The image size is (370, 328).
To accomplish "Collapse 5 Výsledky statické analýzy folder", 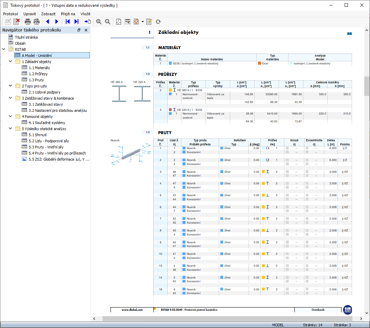I will point(10,128).
